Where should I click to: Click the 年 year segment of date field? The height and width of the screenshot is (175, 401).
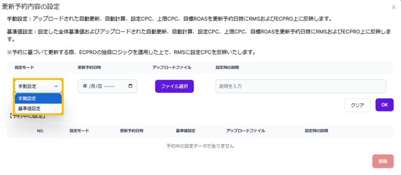85,86
